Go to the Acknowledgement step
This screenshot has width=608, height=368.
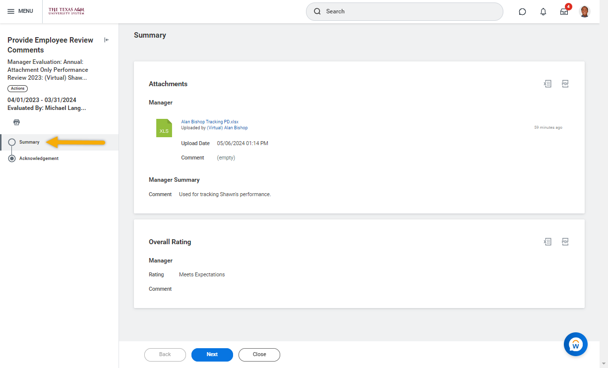[39, 158]
